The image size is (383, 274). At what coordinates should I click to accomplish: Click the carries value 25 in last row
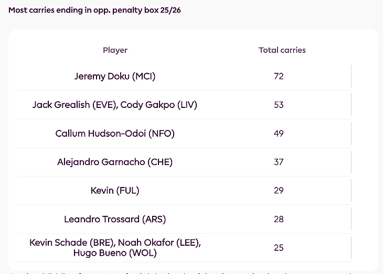point(279,248)
